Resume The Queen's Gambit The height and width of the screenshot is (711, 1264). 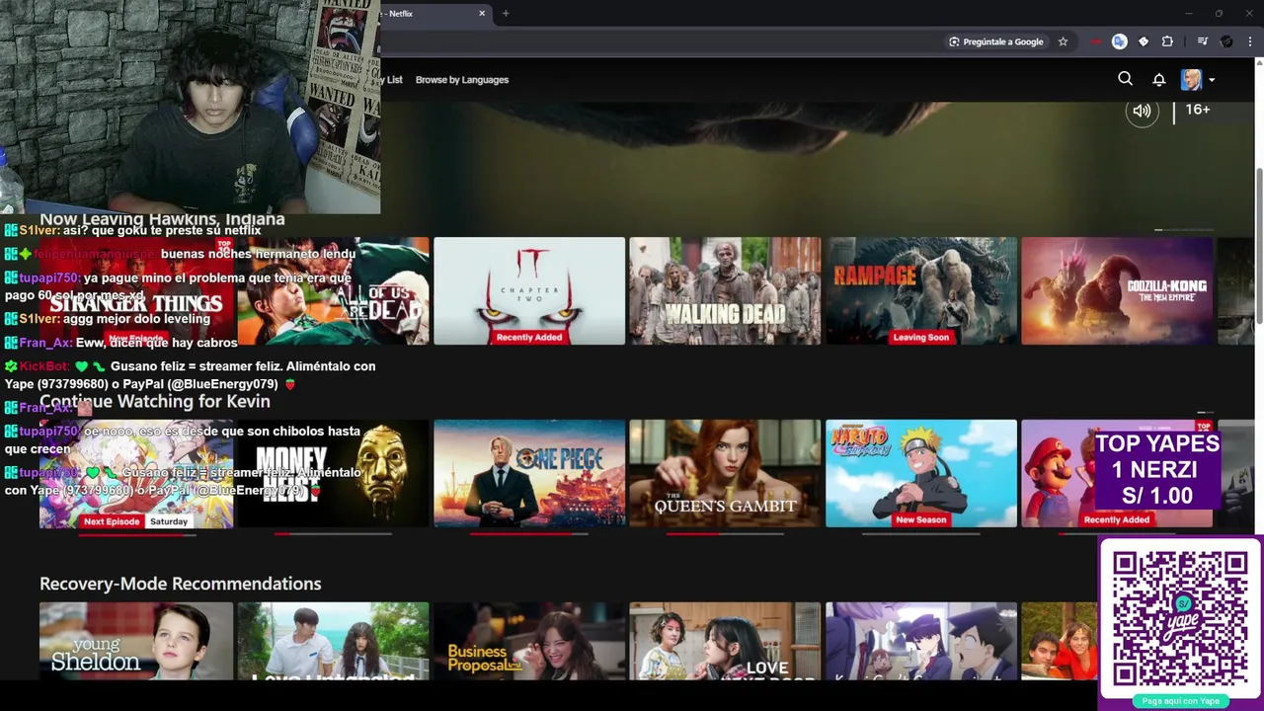[x=725, y=473]
